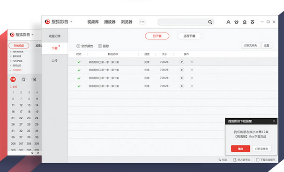284x172 pixels.
Task: Open the three-dots more menu
Action: [x=142, y=22]
